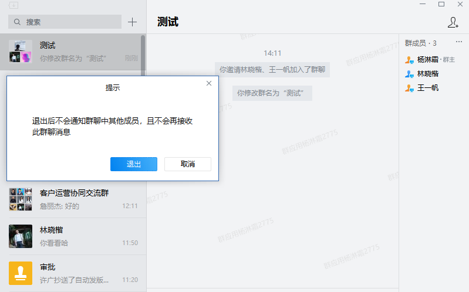Close the 提示 dialog with the X
This screenshot has height=292, width=469.
tap(209, 83)
